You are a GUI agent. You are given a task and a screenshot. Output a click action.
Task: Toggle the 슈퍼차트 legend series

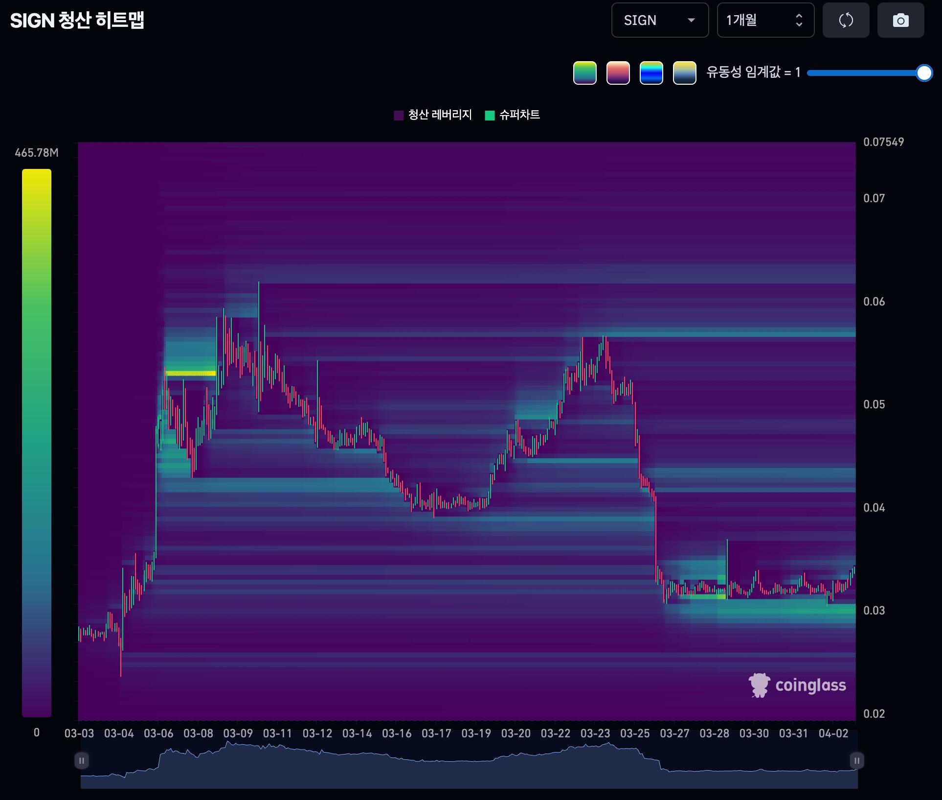(x=513, y=115)
